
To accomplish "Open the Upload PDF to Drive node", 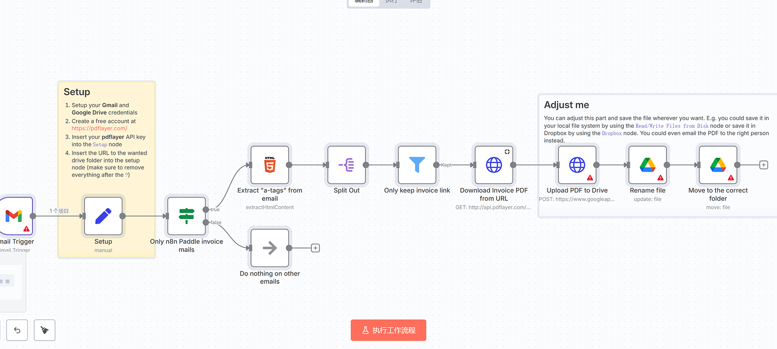I will [x=577, y=165].
